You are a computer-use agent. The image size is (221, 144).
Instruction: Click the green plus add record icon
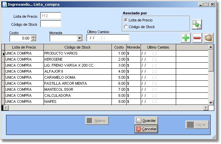186,38
